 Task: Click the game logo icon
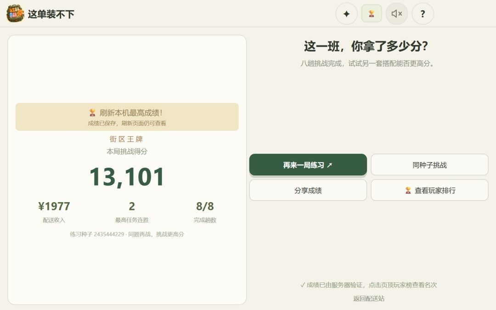[15, 14]
